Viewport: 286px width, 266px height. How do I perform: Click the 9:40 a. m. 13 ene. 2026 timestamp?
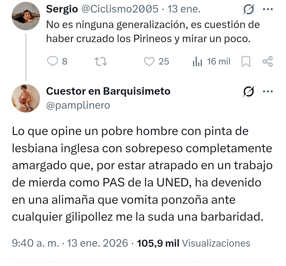70,243
